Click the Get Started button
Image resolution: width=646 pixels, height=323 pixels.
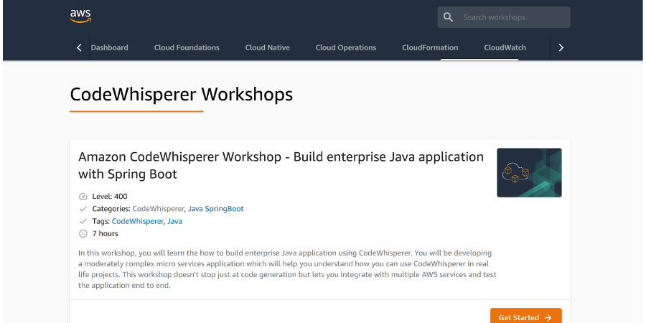pos(525,317)
